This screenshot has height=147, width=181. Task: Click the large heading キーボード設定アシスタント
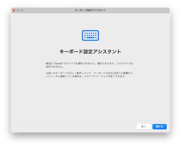tap(90, 52)
